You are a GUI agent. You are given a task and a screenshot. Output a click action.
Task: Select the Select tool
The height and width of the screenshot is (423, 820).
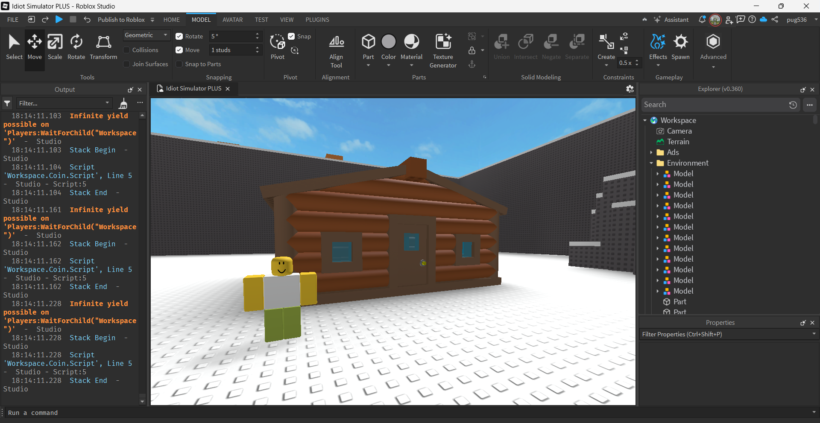pyautogui.click(x=14, y=47)
